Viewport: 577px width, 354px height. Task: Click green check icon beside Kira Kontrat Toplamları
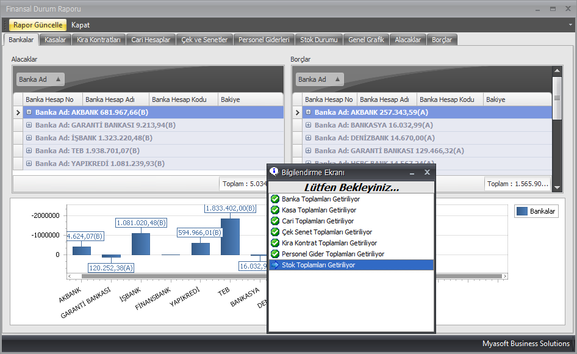point(275,243)
